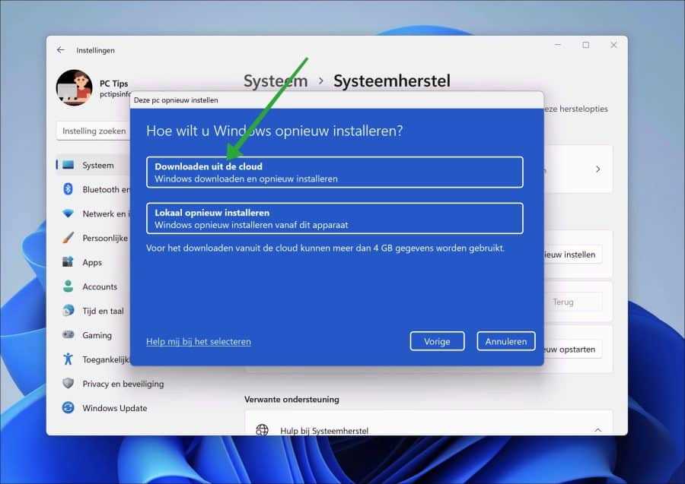Maximize the Instellingen window

pos(586,45)
